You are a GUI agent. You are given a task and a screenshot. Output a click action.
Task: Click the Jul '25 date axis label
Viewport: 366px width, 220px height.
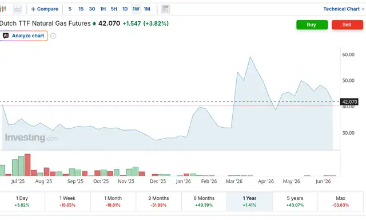pyautogui.click(x=18, y=181)
